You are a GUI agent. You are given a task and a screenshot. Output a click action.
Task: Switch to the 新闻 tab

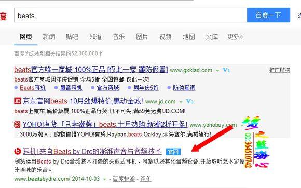[x=49, y=37]
